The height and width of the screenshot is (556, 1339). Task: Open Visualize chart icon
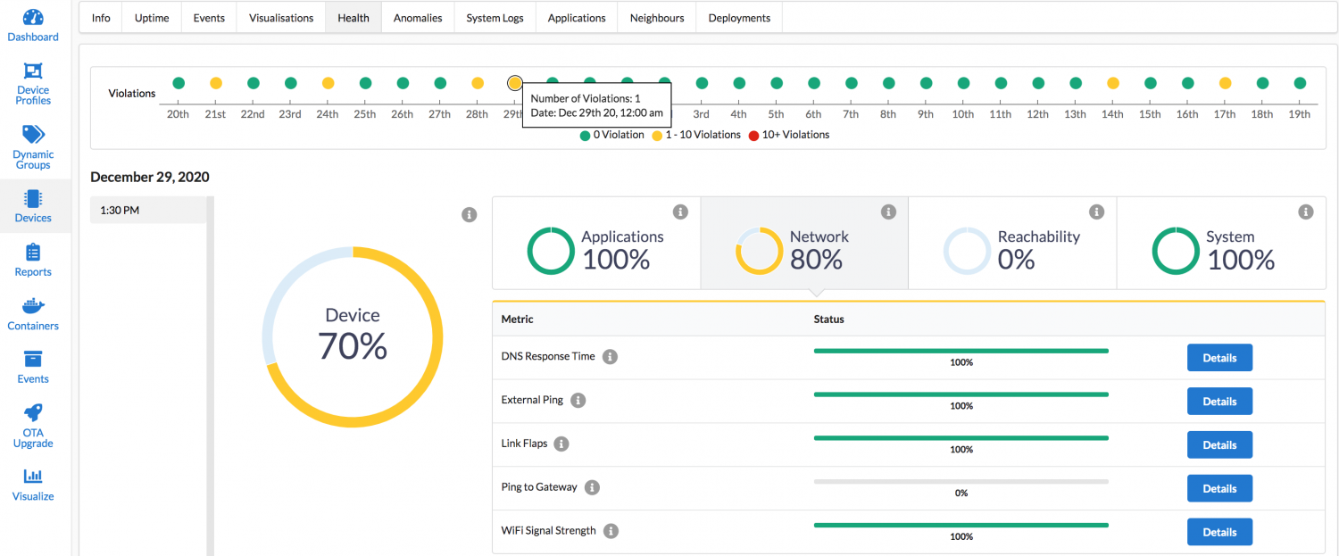tap(33, 477)
